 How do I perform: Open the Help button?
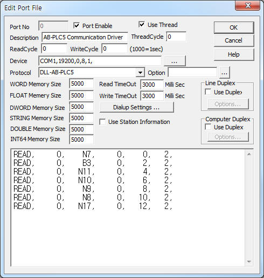coord(234,54)
